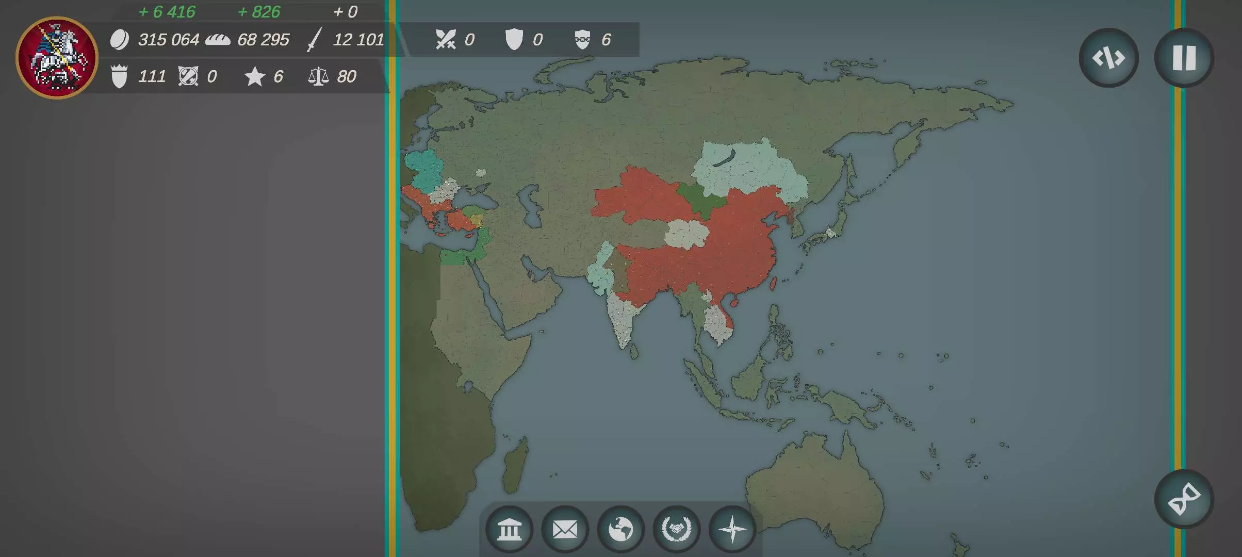1242x557 pixels.
Task: Click the gold coin treasury icon
Action: (119, 40)
